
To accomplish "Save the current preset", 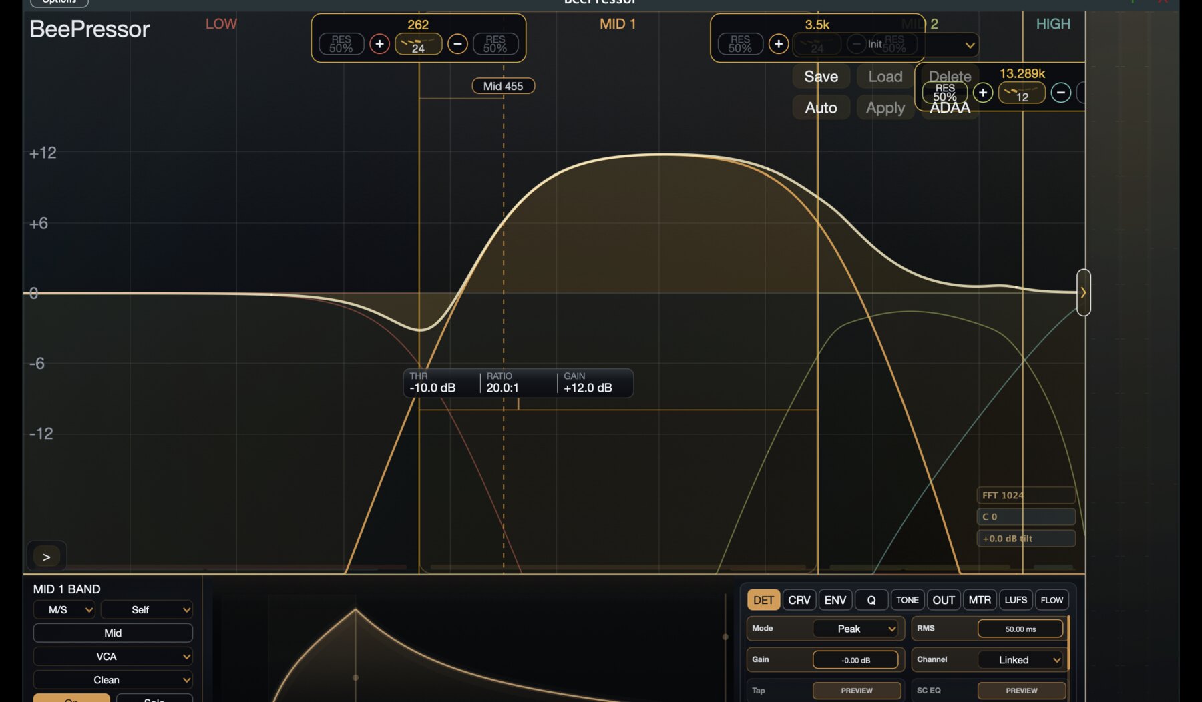I will coord(821,77).
